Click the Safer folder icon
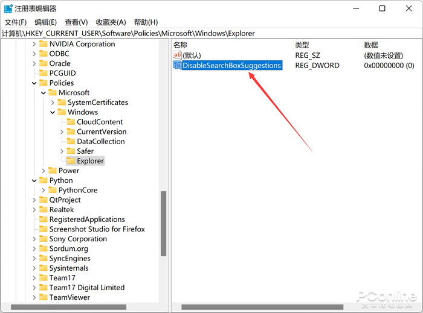 [x=71, y=151]
